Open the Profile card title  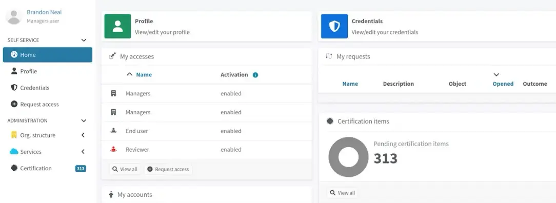[x=144, y=21]
